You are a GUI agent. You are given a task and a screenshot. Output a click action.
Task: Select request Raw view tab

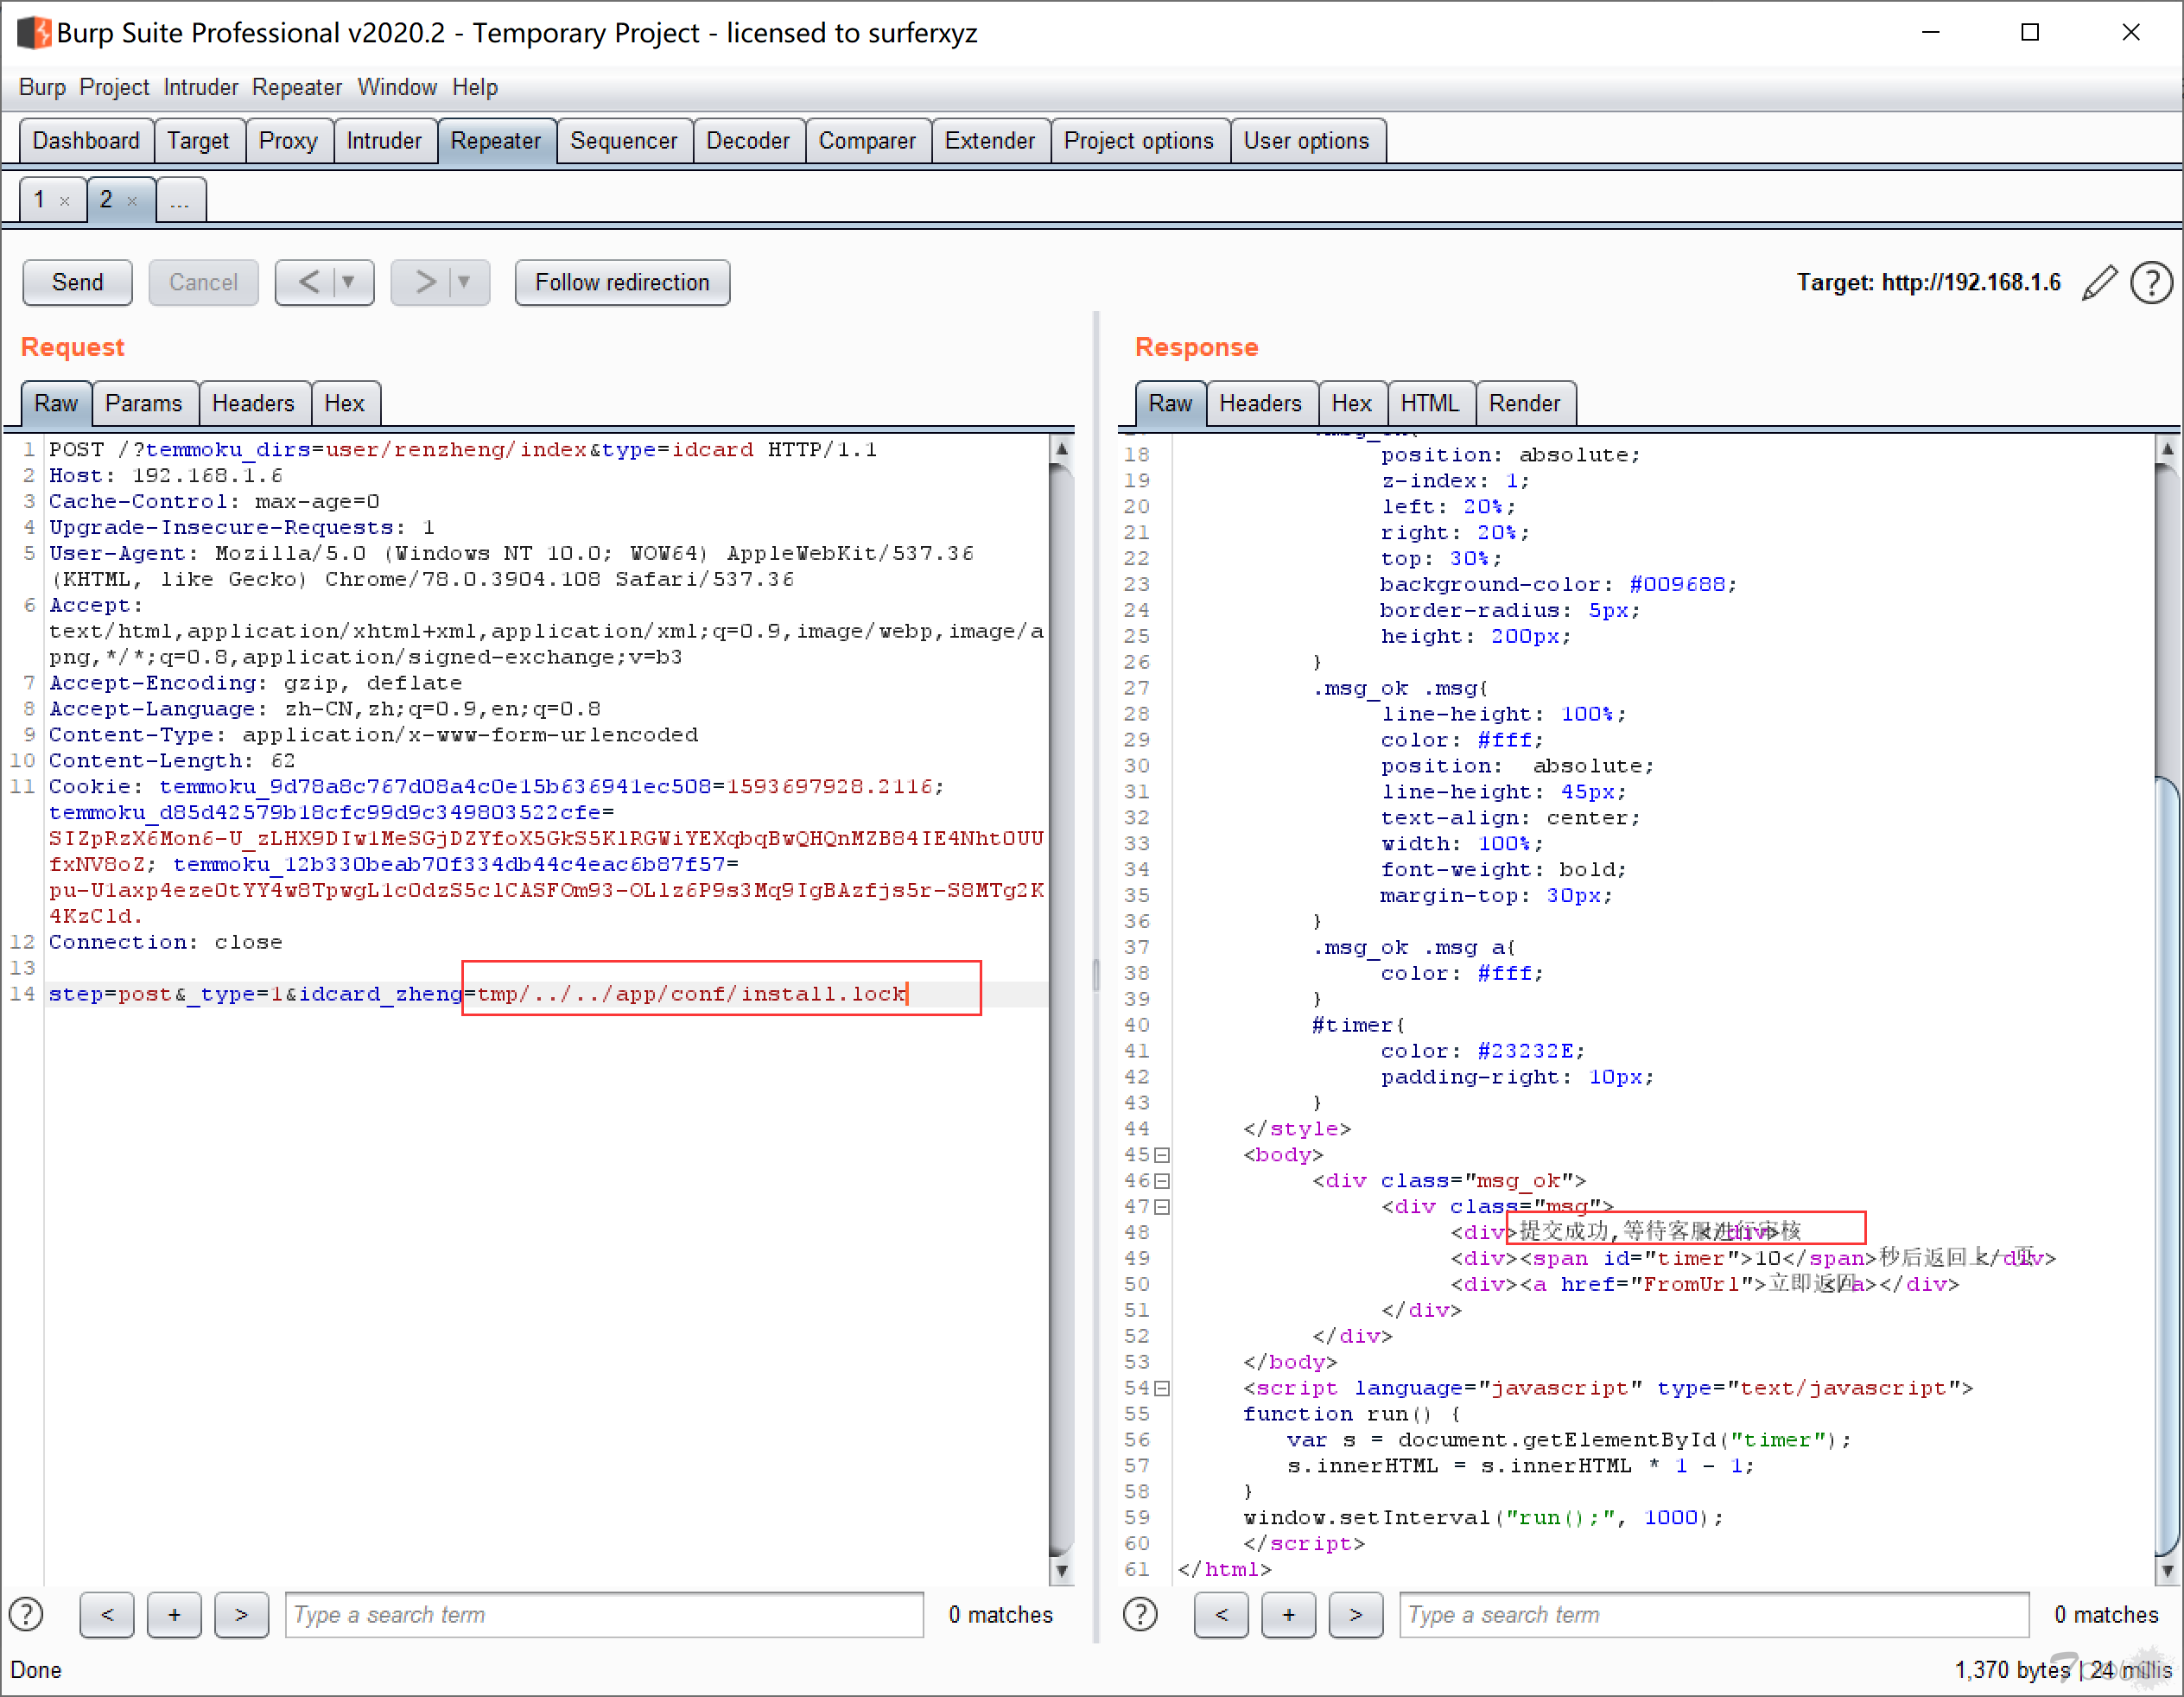(x=56, y=404)
